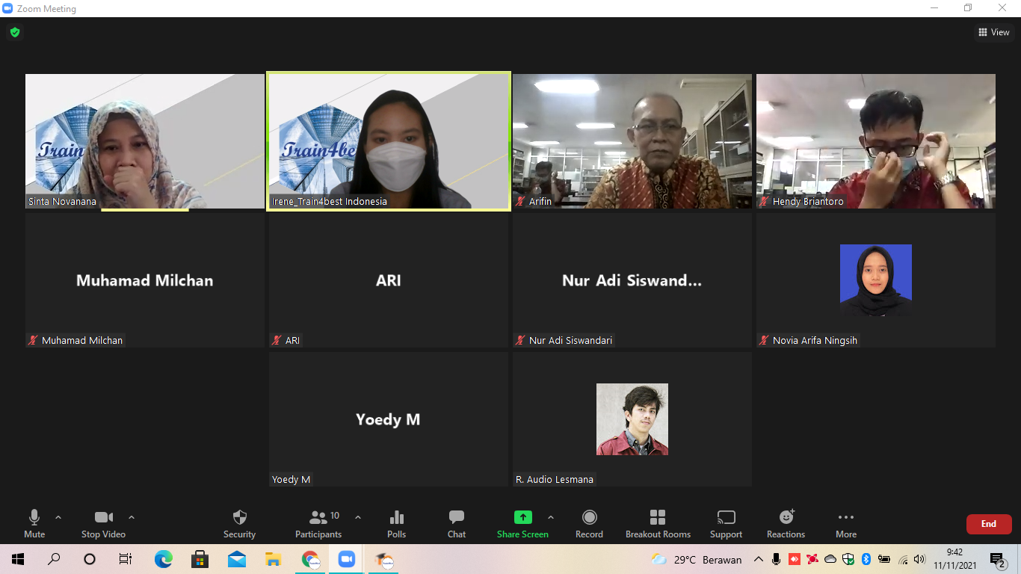The width and height of the screenshot is (1021, 574).
Task: Expand audio options arrow next to Mute
Action: coord(58,517)
